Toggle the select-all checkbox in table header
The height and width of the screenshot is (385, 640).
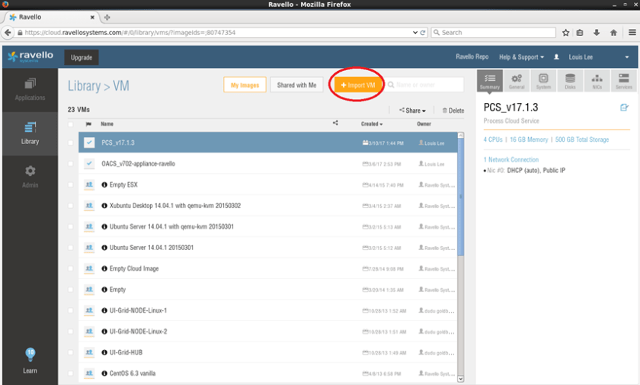tap(71, 124)
